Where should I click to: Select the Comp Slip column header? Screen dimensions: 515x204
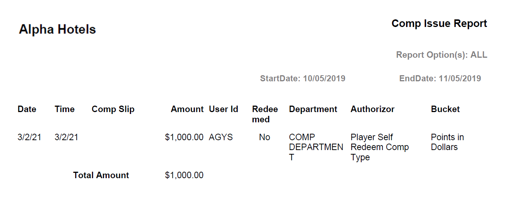tap(113, 109)
